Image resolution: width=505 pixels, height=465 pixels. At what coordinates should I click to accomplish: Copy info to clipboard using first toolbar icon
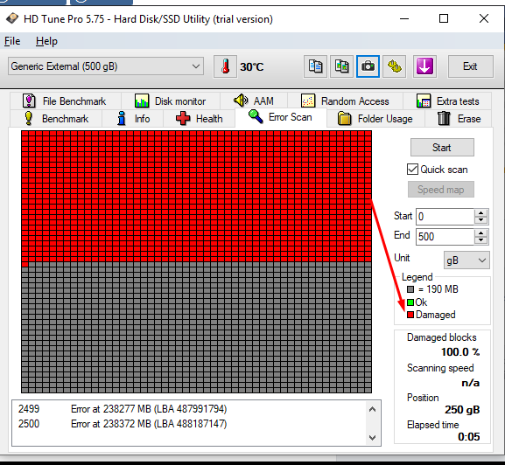pos(315,66)
